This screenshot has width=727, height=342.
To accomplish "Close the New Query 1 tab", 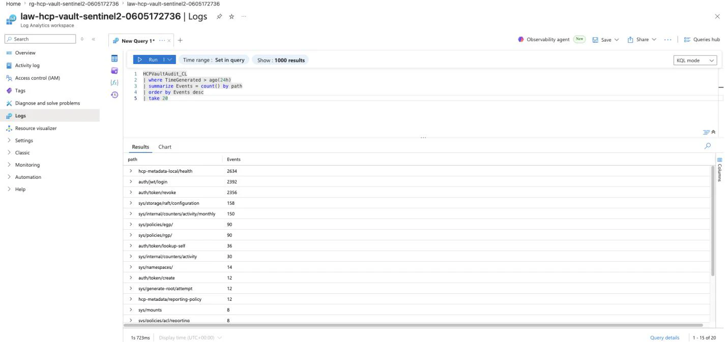I will tap(169, 41).
